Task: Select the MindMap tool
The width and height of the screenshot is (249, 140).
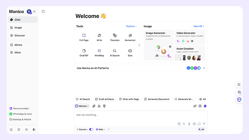Action: tap(99, 52)
